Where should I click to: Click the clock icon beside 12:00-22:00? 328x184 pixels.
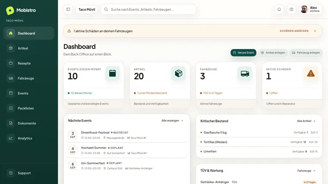[82, 138]
